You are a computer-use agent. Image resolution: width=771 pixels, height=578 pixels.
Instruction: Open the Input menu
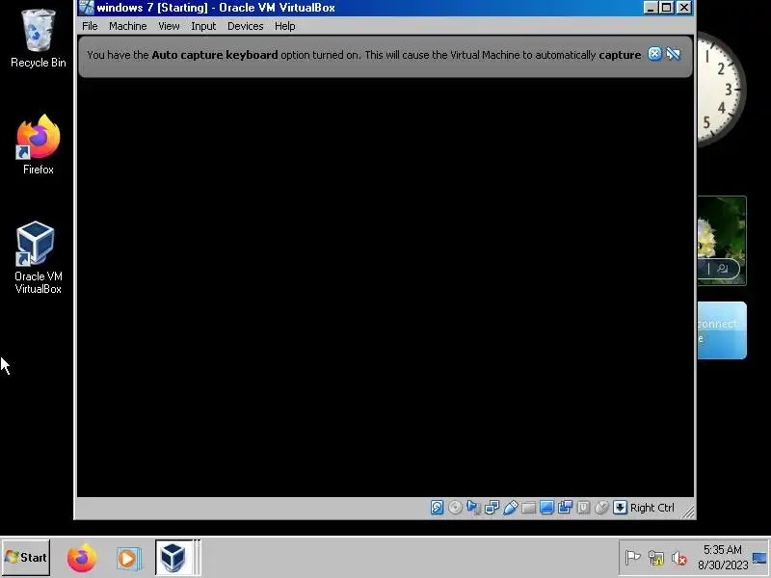coord(203,26)
